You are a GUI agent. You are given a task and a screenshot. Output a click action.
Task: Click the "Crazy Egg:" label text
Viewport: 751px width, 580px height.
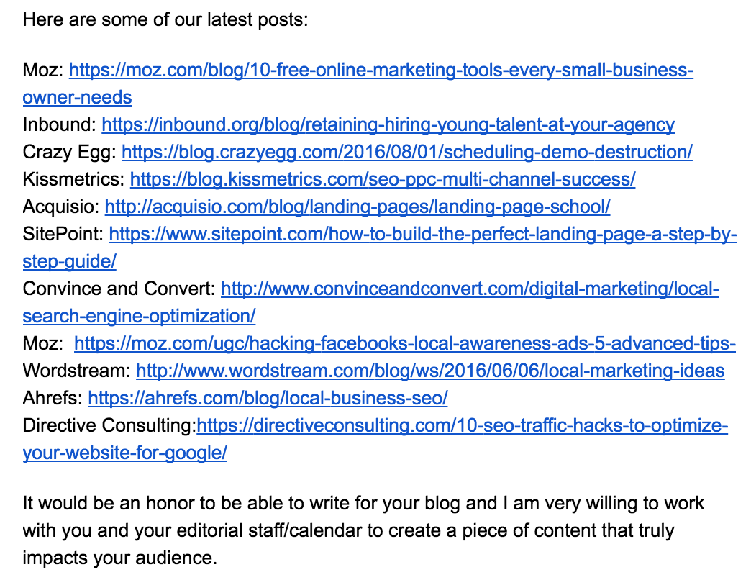click(x=69, y=152)
